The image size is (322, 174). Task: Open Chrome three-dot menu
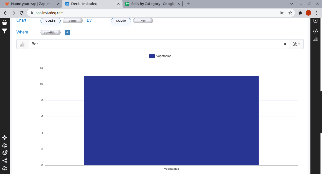pos(317,13)
